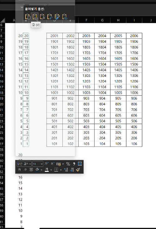The image size is (156, 229).
Task: Click the format painter brush icon
Action: [x=78, y=170]
